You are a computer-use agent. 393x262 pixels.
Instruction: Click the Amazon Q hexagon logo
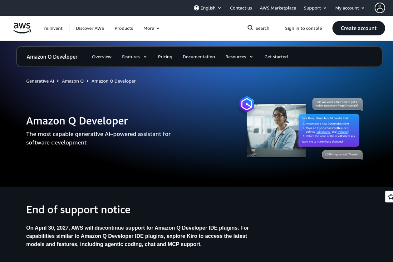coord(247,104)
